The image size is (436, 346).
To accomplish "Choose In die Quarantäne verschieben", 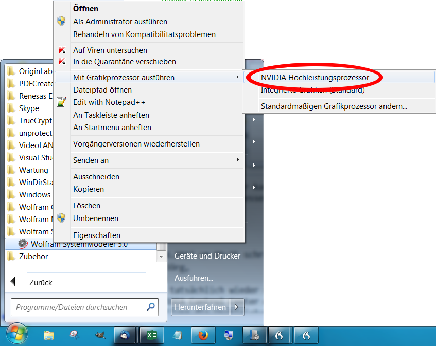I will click(x=125, y=62).
